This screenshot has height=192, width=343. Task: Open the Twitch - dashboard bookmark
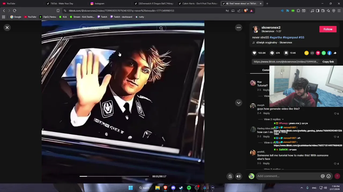[x=121, y=17]
